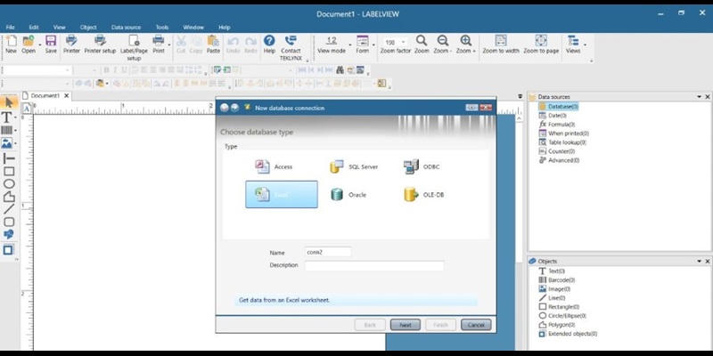Select the Image tool in toolbox

pos(7,143)
